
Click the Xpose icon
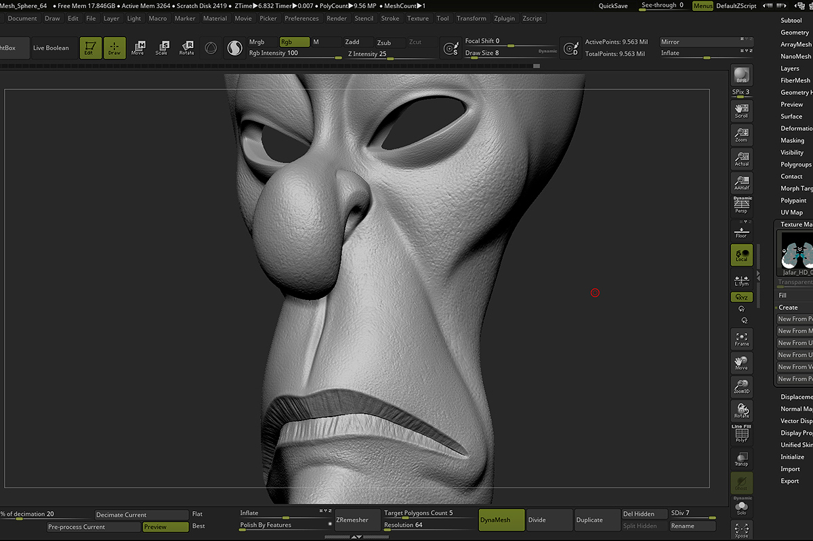click(x=741, y=529)
